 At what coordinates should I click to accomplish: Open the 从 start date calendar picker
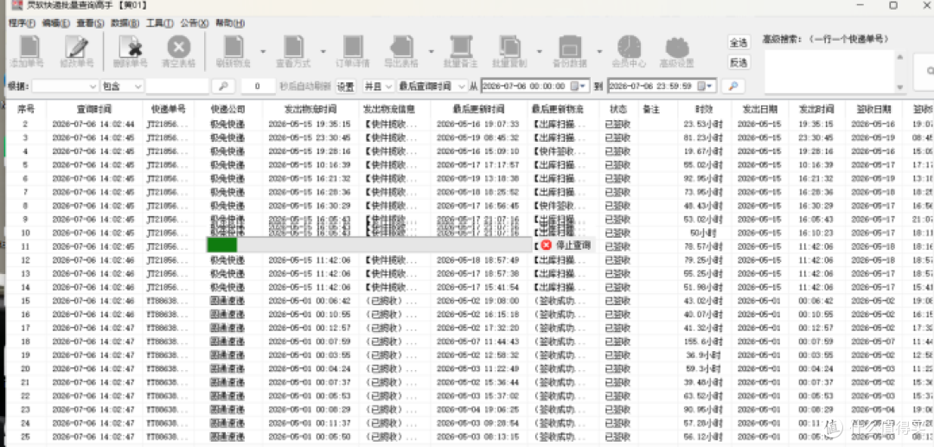(579, 86)
